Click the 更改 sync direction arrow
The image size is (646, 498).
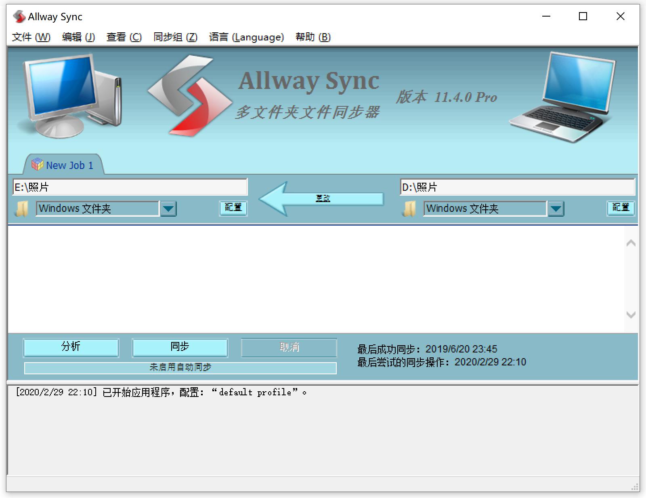coord(321,198)
